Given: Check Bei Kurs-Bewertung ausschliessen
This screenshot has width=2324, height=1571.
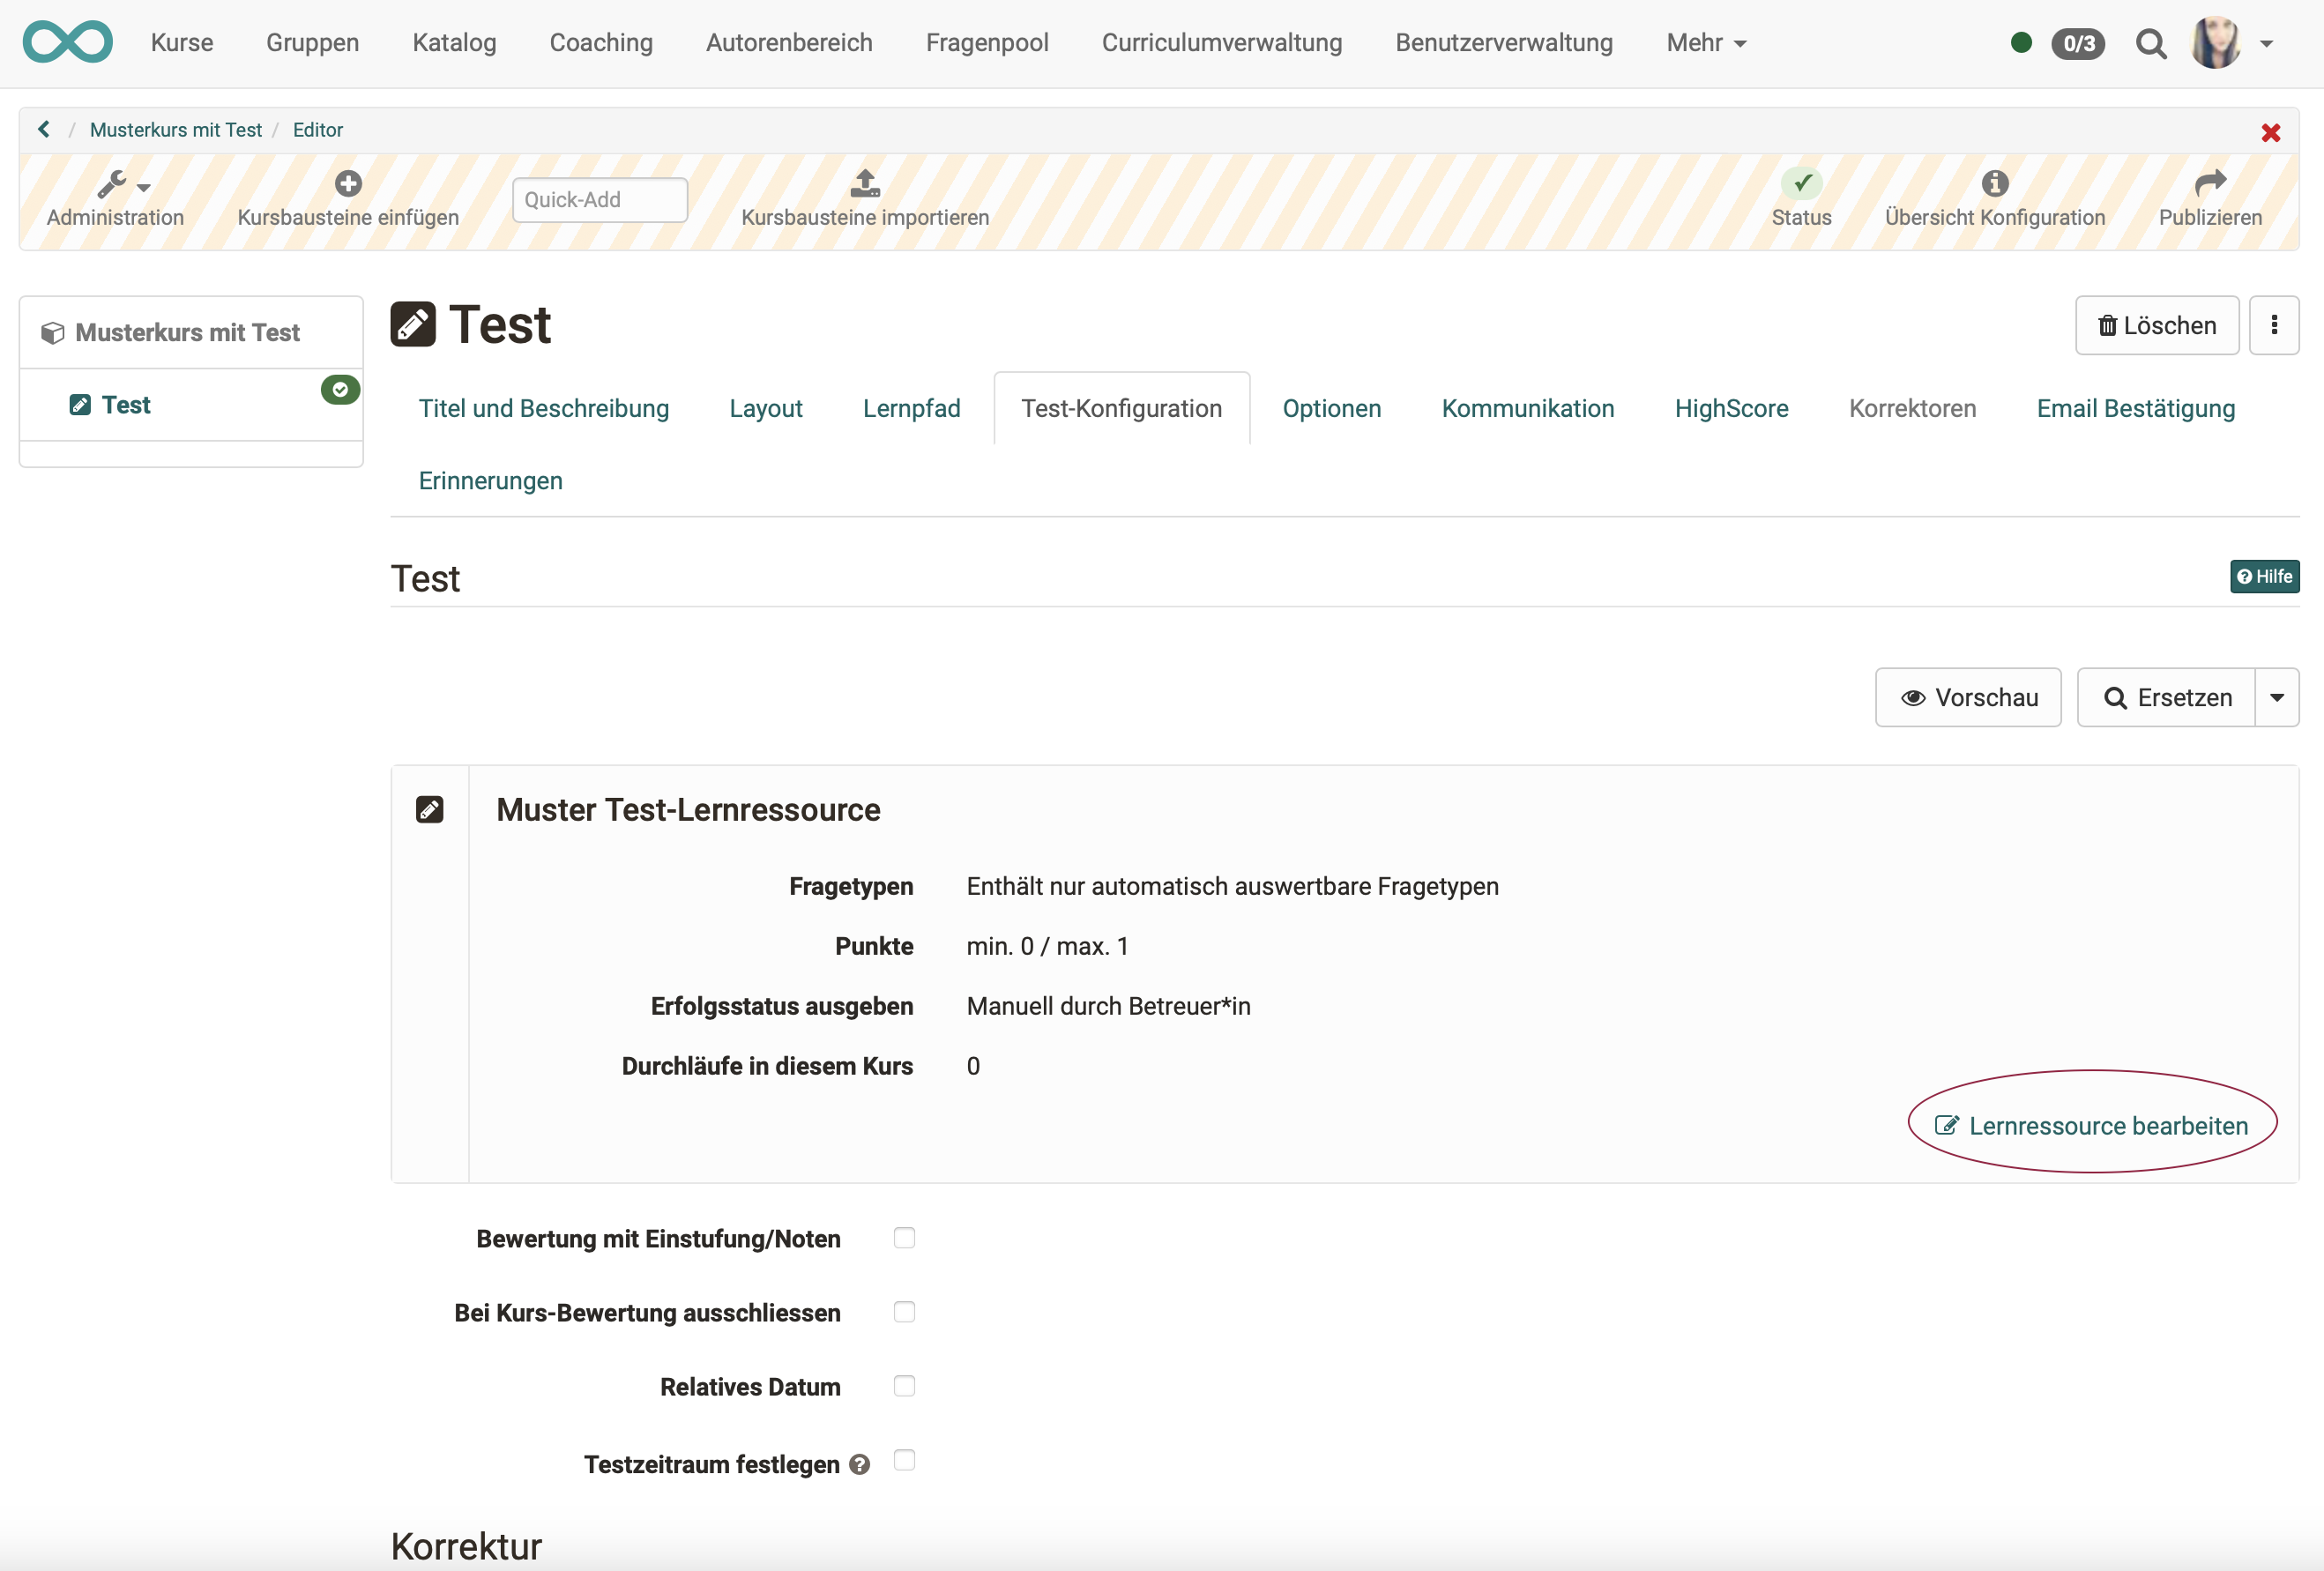Looking at the screenshot, I should [x=904, y=1312].
